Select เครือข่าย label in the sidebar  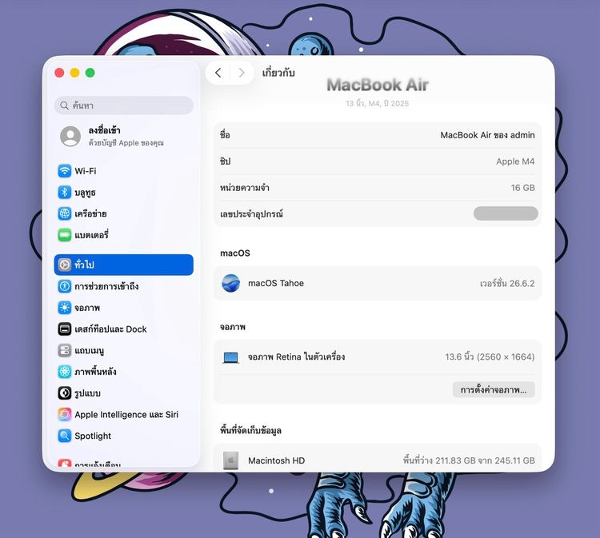(90, 213)
